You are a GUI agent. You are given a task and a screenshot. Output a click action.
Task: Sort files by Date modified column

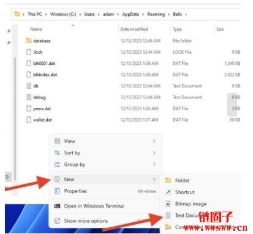coord(134,29)
